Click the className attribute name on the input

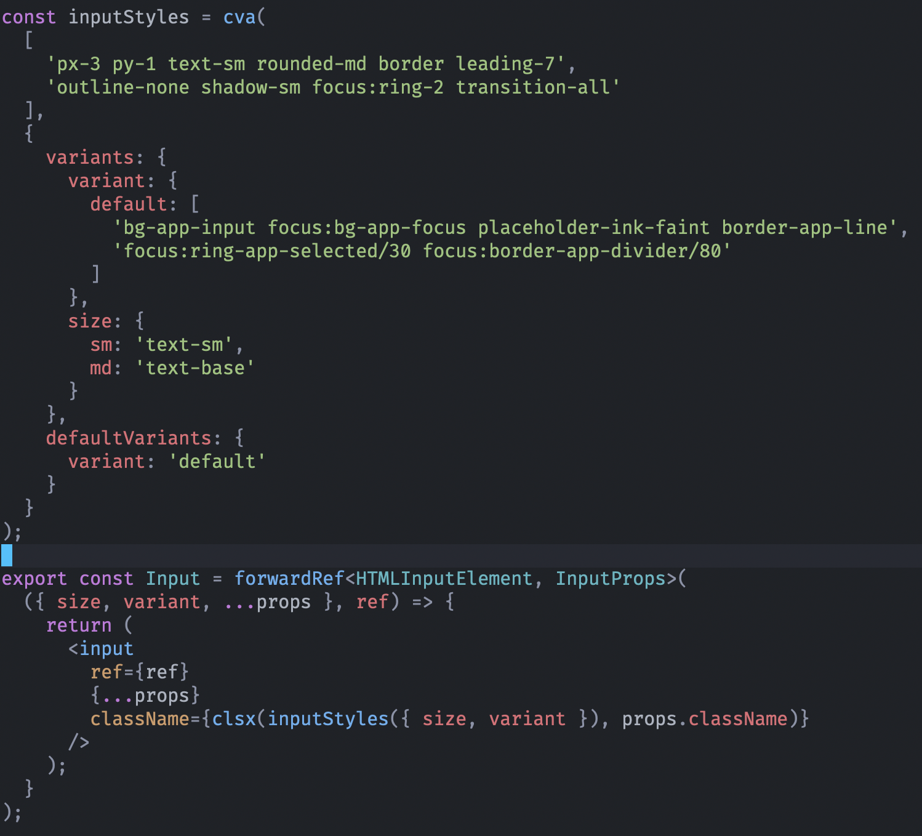[x=140, y=719]
